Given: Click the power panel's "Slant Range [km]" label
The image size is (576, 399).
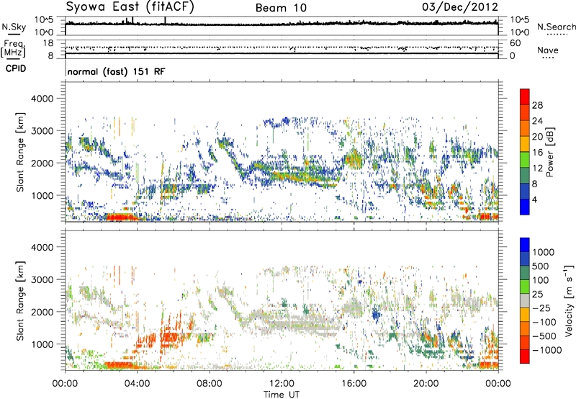Looking at the screenshot, I should coord(20,152).
